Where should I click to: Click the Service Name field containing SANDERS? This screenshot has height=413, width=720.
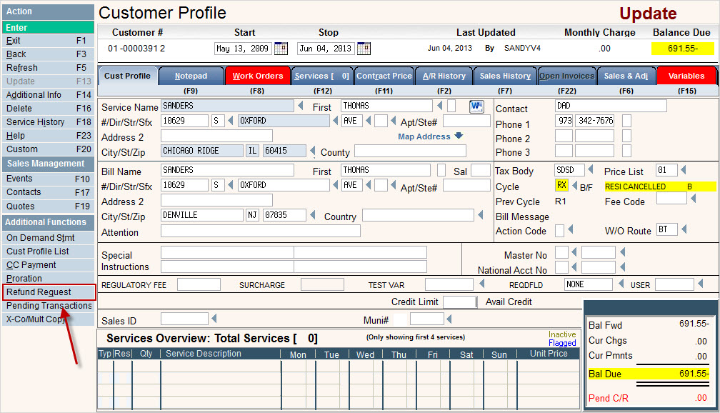[x=227, y=106]
